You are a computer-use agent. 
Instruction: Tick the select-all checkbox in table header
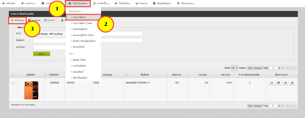[x=13, y=75]
